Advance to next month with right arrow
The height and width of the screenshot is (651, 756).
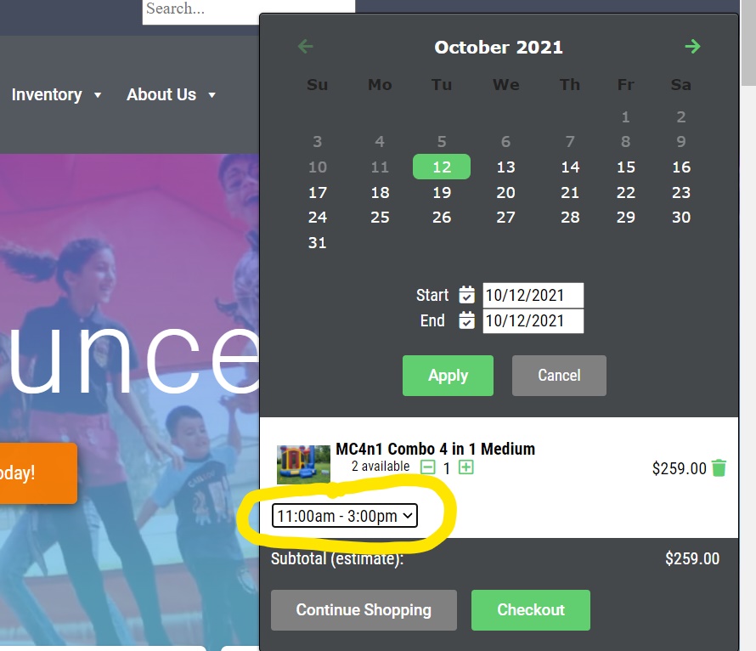(x=692, y=47)
